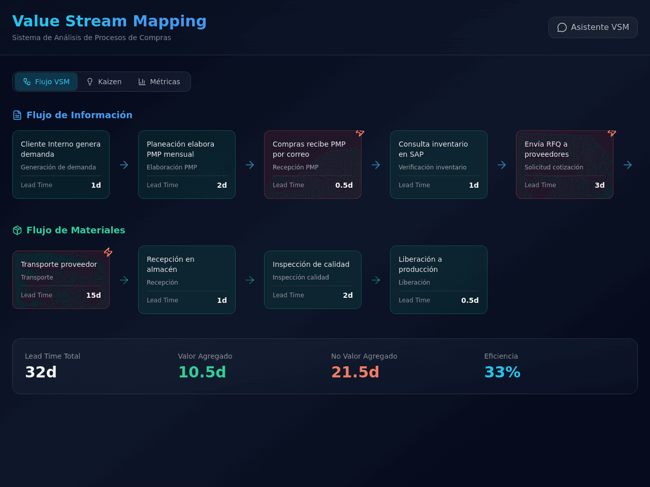The height and width of the screenshot is (487, 650).
Task: Select the Transporte proveedor card
Action: (61, 280)
